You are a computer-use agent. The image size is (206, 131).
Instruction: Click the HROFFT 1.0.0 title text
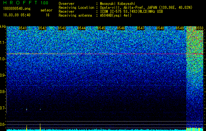pos(26,3)
